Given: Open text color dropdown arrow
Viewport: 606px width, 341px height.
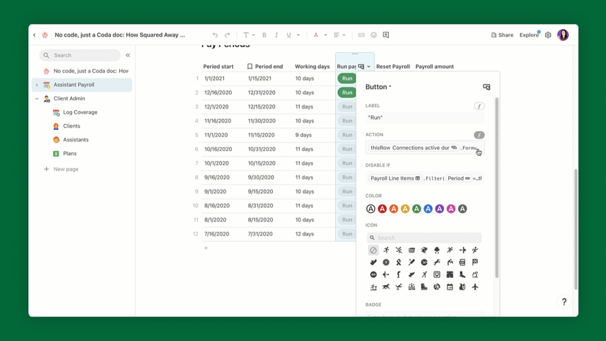Looking at the screenshot, I should [x=326, y=35].
